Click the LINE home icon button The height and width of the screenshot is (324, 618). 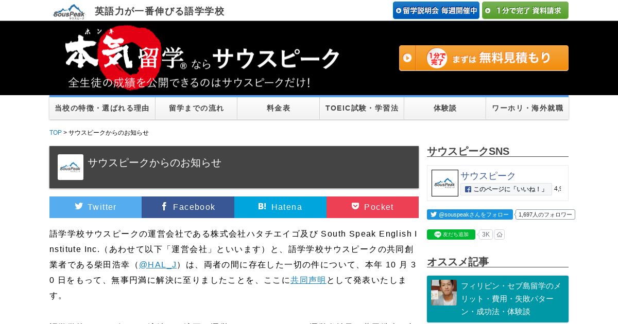point(500,235)
